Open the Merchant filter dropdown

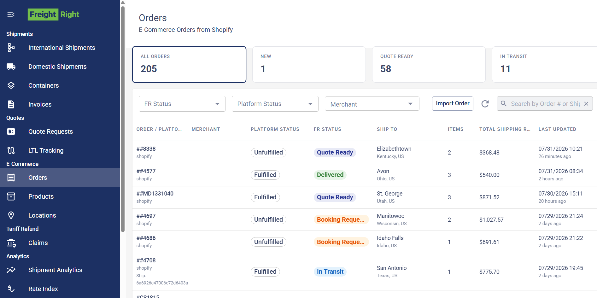click(372, 104)
